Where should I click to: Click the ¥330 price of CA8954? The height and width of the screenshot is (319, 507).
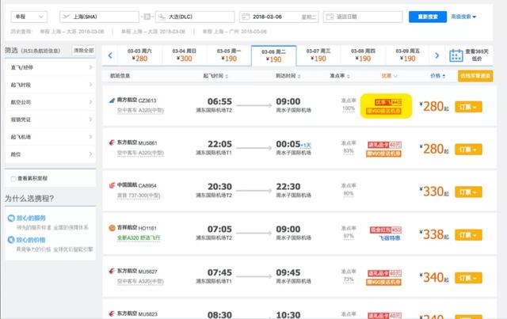(x=434, y=192)
